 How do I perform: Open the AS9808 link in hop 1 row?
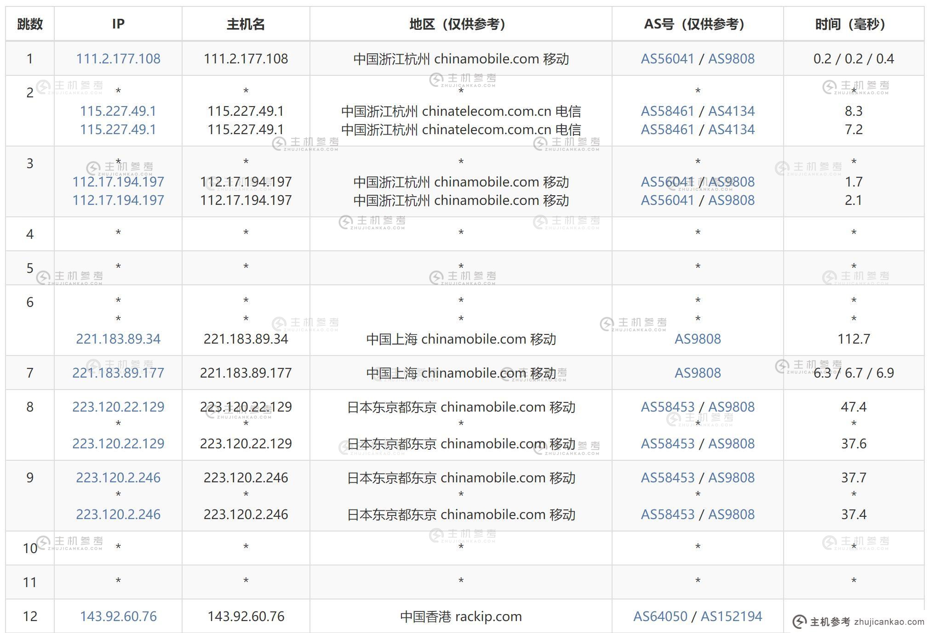(731, 59)
